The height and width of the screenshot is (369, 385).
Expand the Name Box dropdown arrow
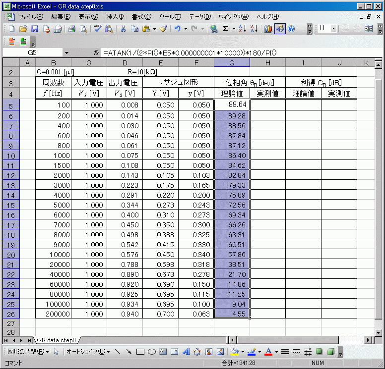66,53
